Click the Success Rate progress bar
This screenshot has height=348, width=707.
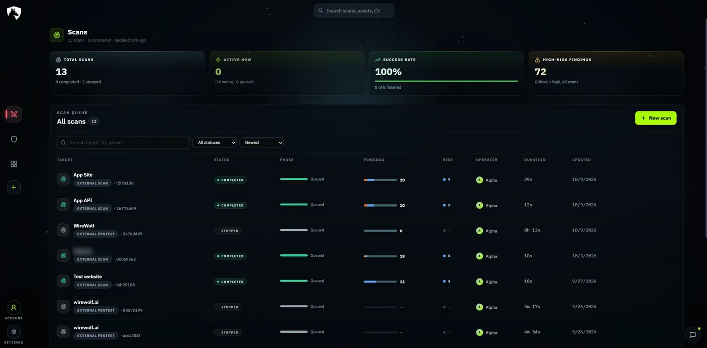click(446, 81)
